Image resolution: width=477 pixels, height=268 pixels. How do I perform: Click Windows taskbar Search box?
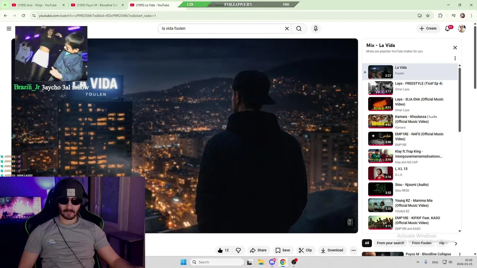(217, 262)
